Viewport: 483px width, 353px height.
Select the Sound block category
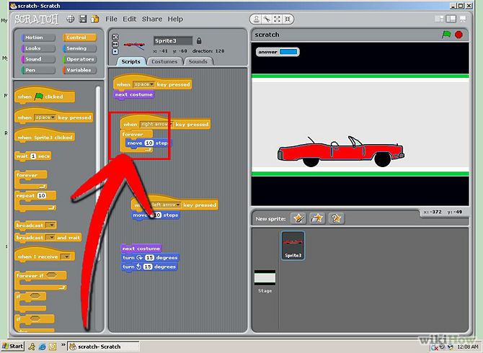click(38, 59)
